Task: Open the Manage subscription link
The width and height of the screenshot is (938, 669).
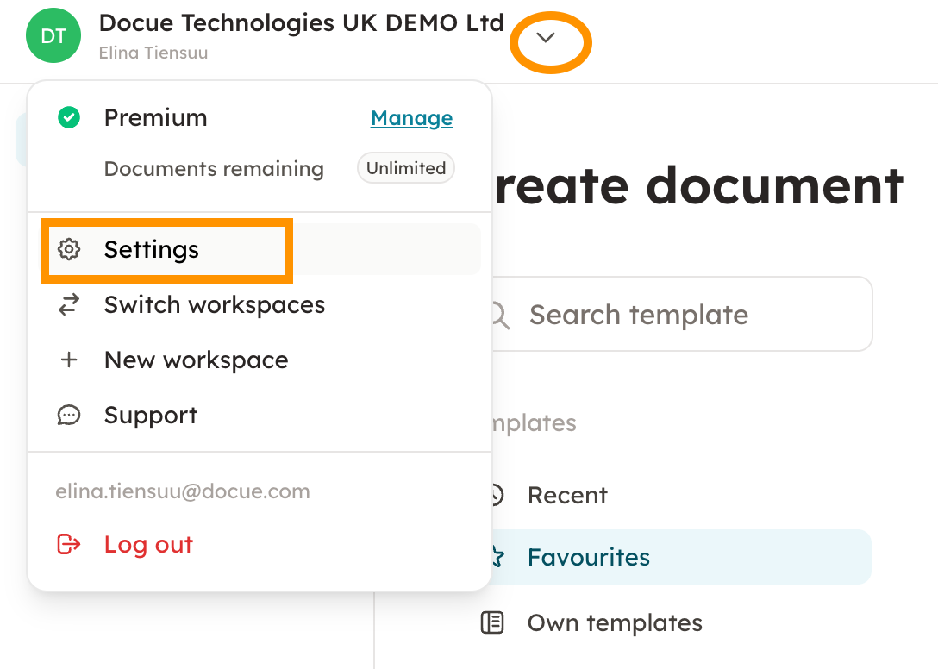Action: (x=411, y=118)
